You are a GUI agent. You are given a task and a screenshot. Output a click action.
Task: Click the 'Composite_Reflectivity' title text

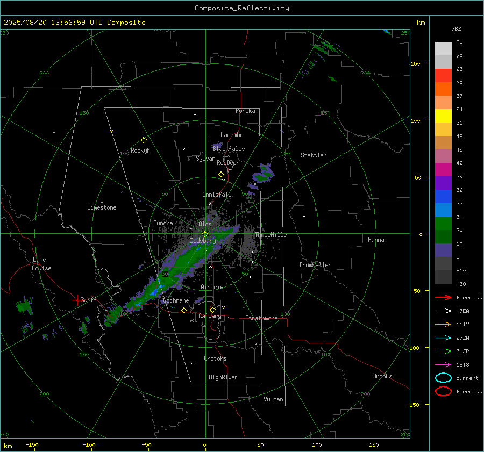coord(241,8)
